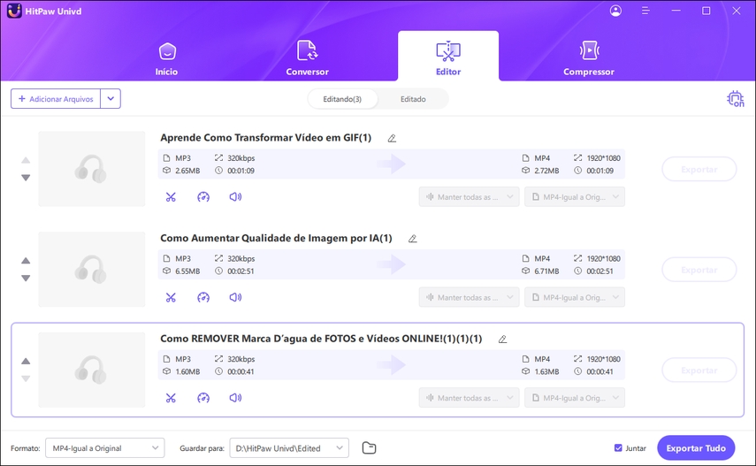Screen dimensions: 756x466
Task: Open the user account profile icon
Action: 615,11
